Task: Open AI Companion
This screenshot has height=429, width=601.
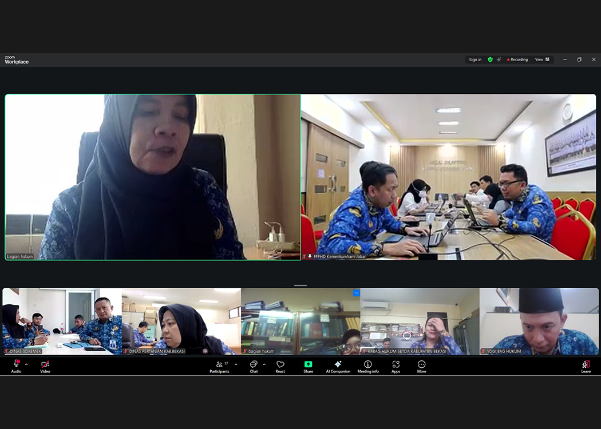Action: pos(338,367)
